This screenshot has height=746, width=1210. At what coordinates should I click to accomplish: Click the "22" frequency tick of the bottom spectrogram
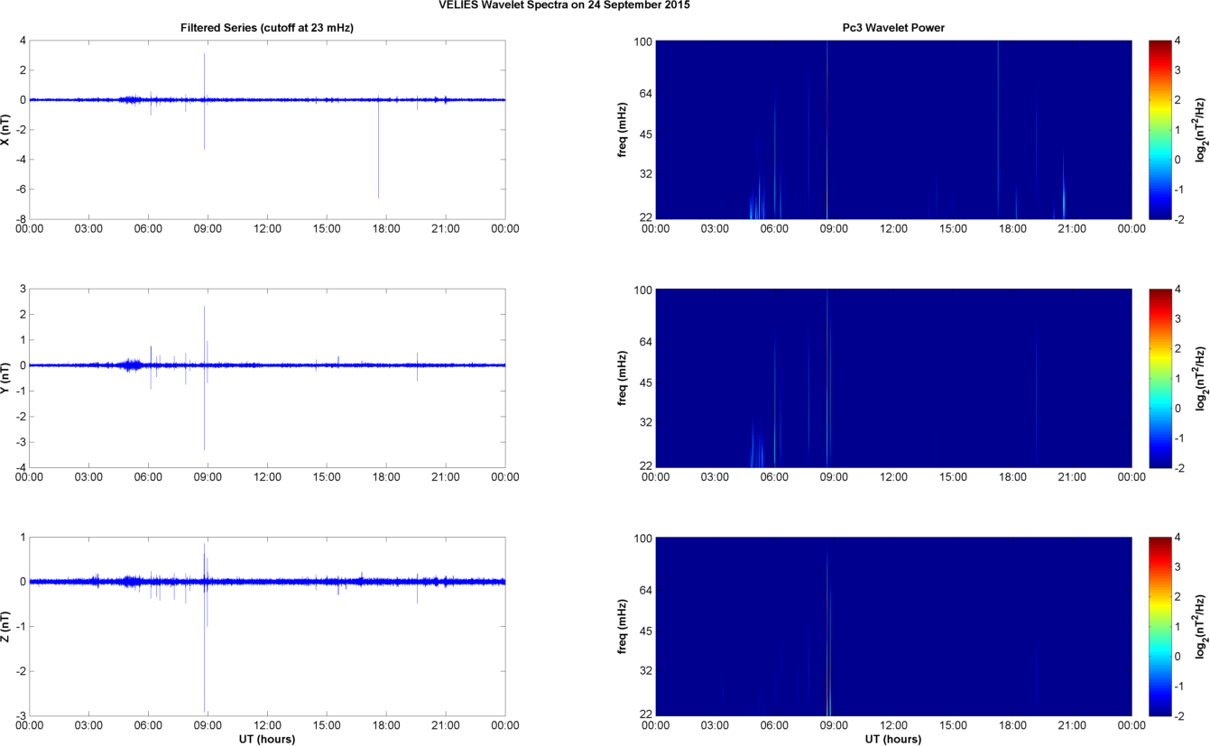click(x=644, y=714)
